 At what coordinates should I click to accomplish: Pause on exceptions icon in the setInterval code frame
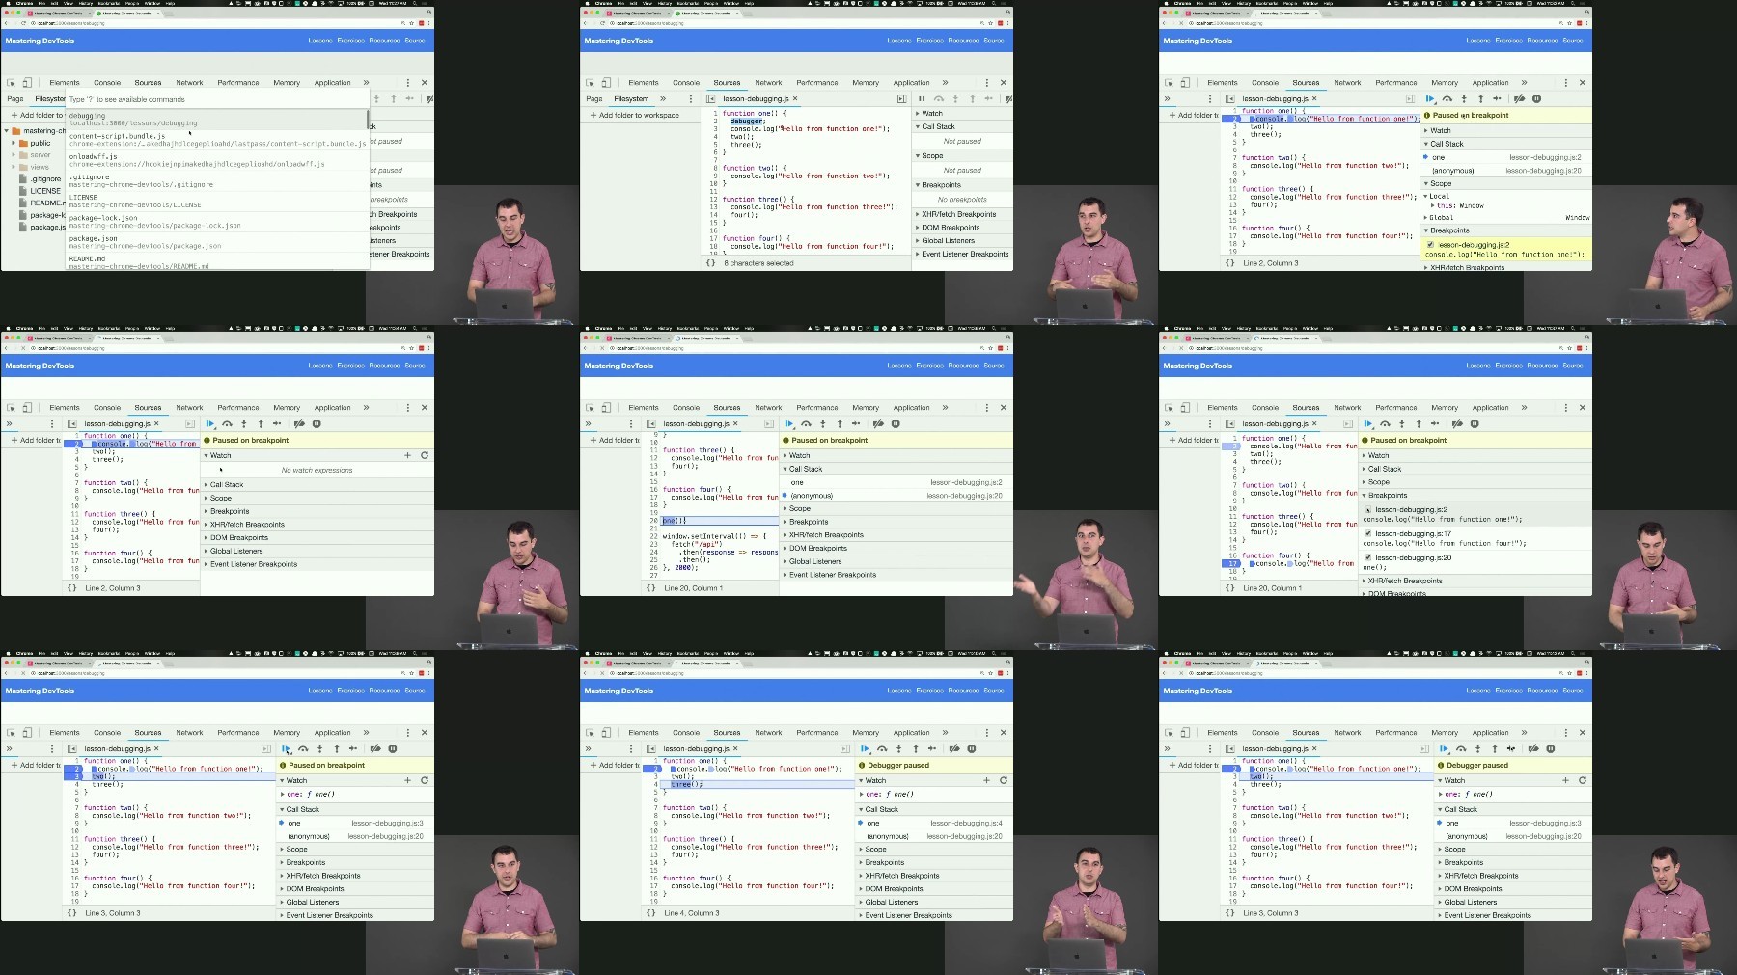point(896,423)
